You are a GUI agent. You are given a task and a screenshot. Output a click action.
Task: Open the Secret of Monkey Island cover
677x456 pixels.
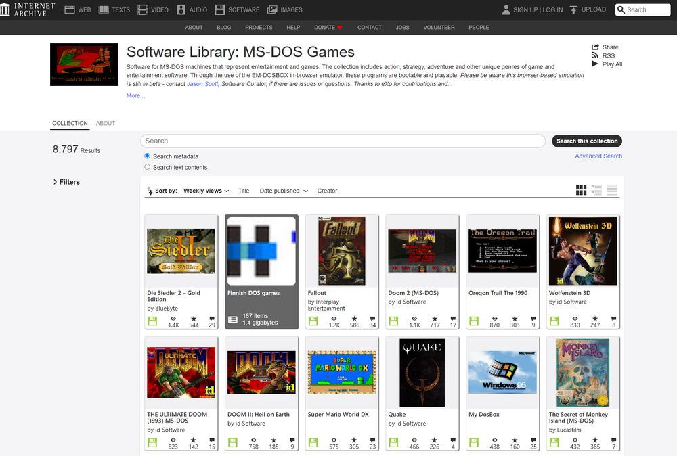click(x=583, y=373)
